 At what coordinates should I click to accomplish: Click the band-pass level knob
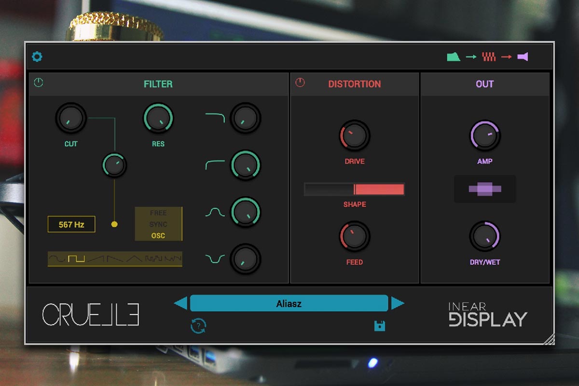[246, 212]
